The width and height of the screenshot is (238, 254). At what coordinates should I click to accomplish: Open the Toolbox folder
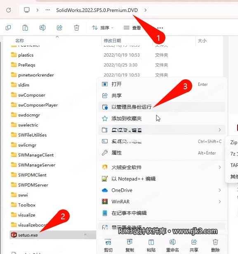point(27,205)
